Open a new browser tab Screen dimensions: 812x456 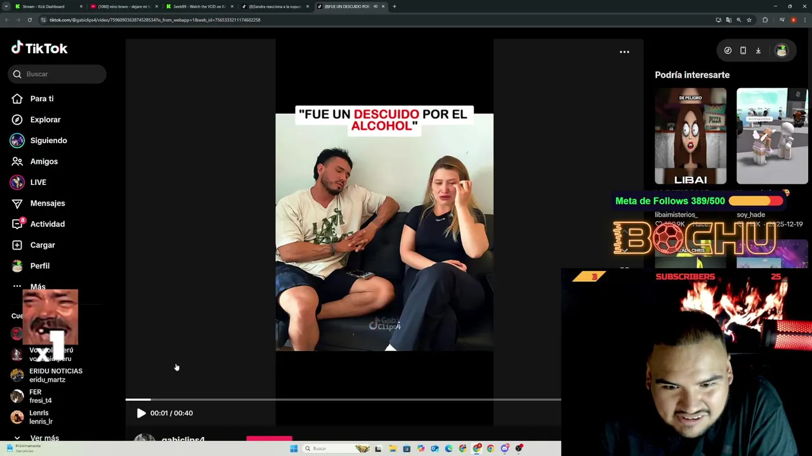tap(394, 6)
